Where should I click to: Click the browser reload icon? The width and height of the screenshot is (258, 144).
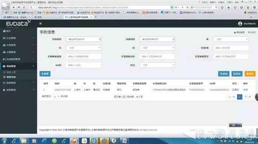(x=24, y=7)
